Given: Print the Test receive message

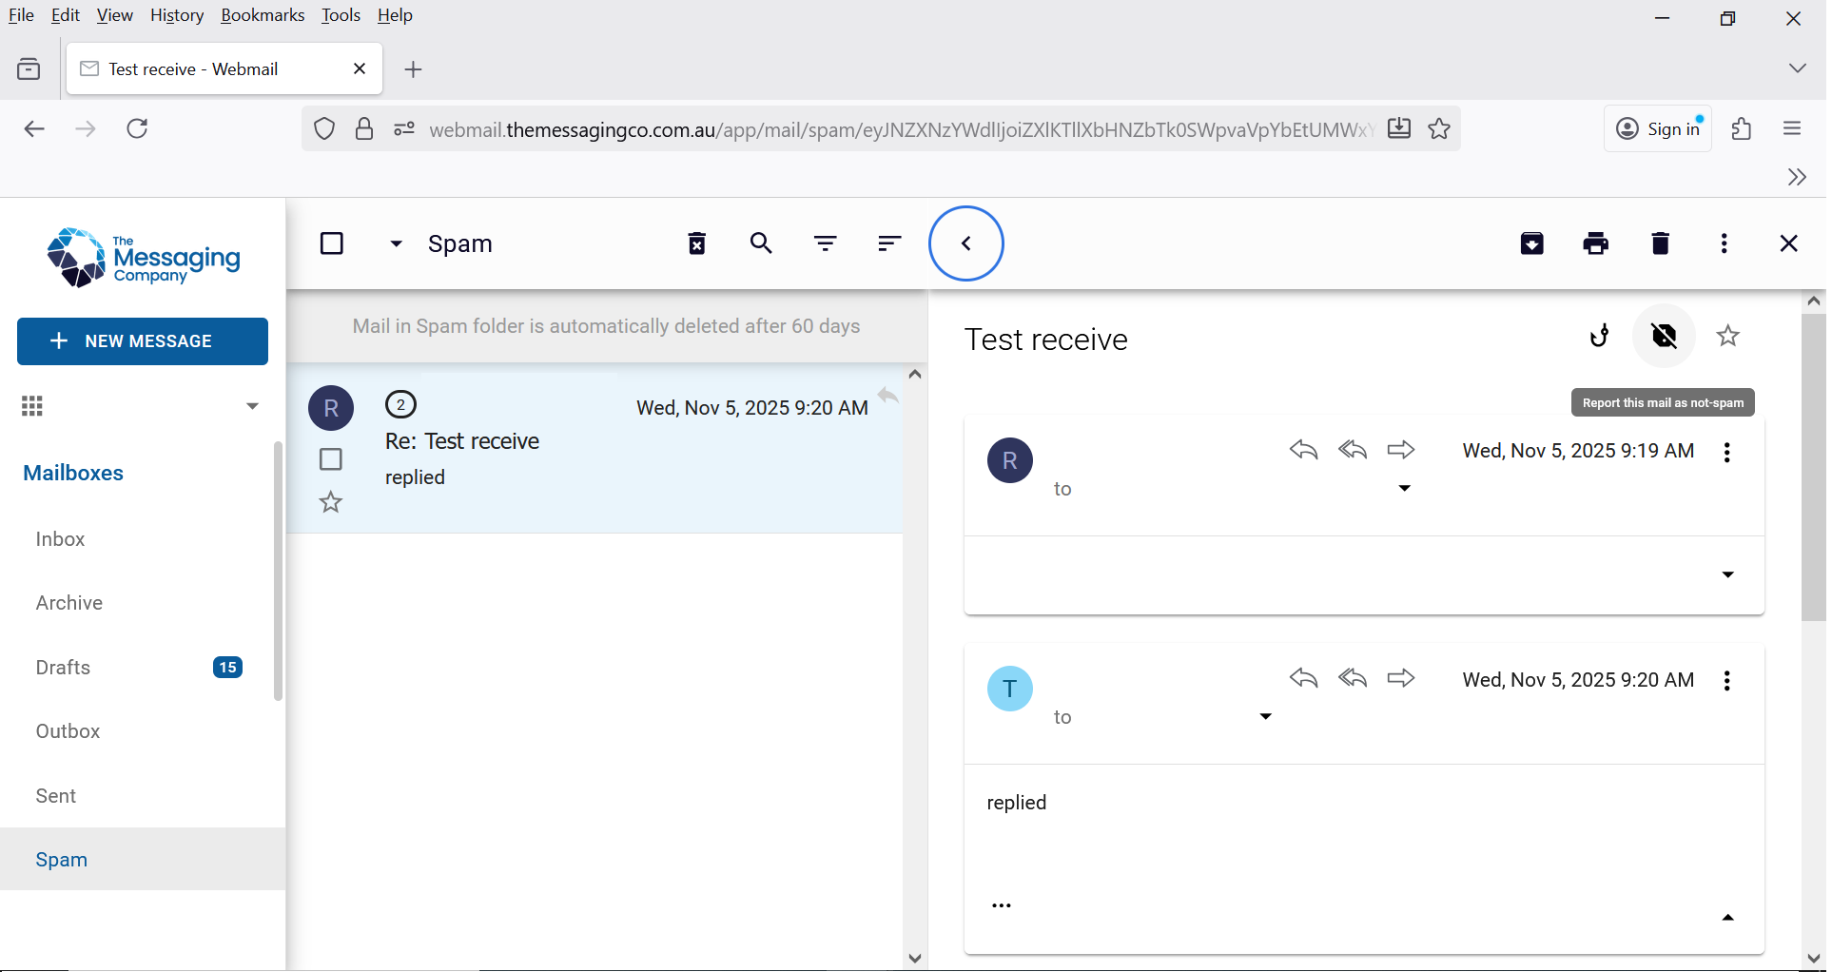Looking at the screenshot, I should [x=1596, y=243].
